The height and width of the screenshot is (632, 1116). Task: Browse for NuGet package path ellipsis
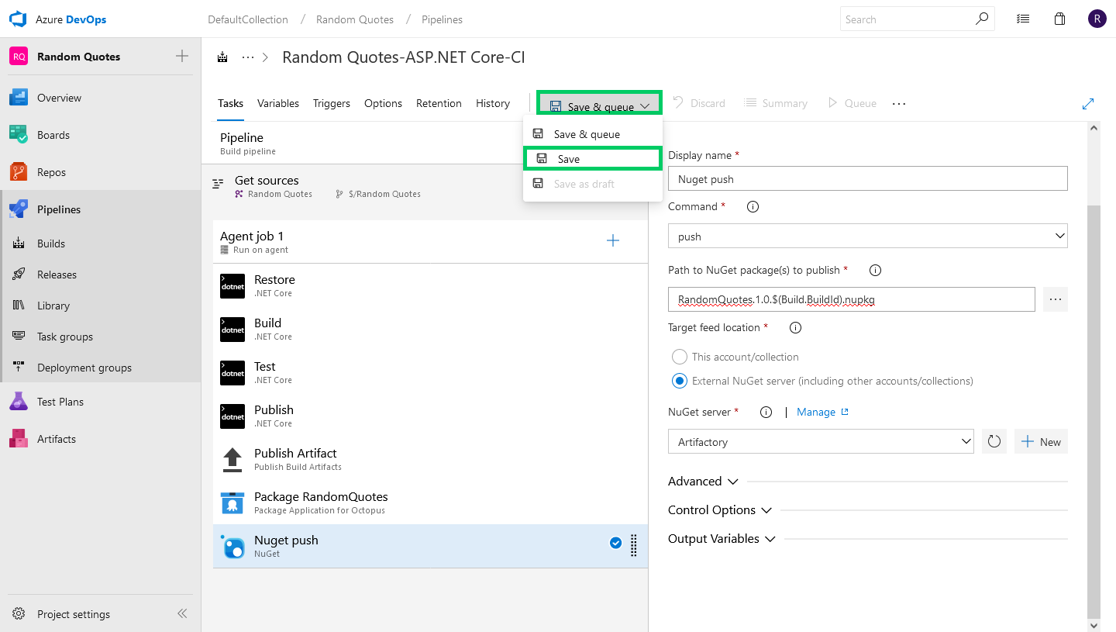[x=1056, y=299]
